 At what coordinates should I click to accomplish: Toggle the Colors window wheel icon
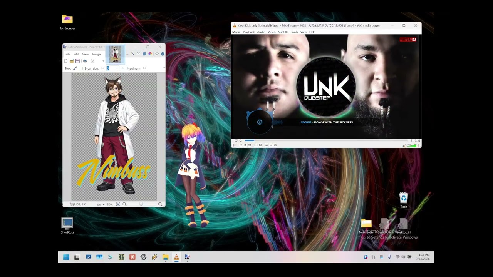(150, 54)
